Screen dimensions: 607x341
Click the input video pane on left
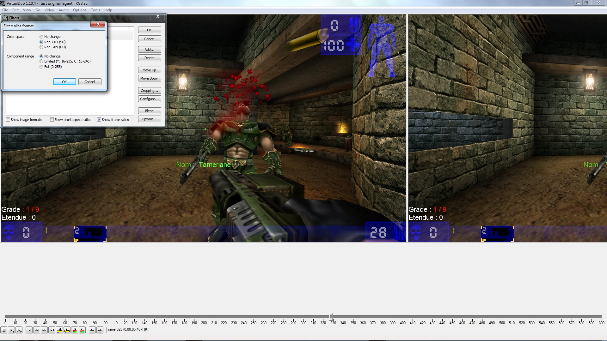[204, 128]
